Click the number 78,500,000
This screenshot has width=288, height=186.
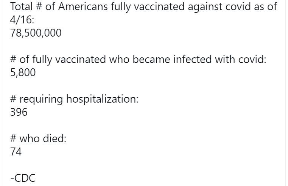point(36,33)
